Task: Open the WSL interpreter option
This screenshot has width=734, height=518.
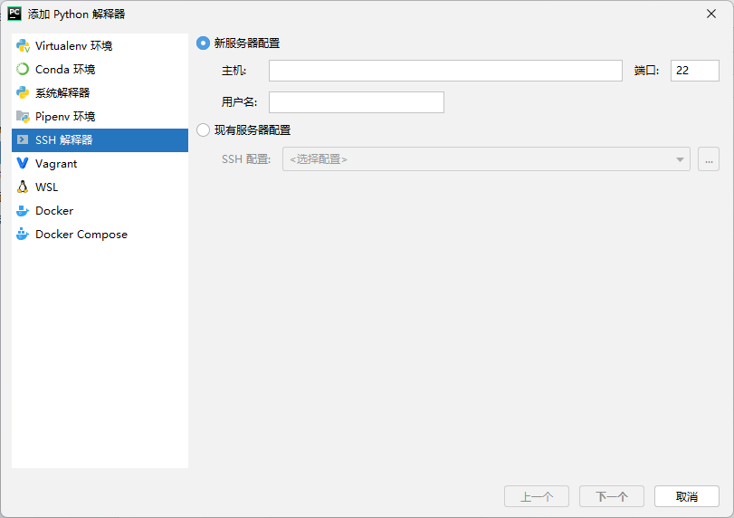Action: click(x=100, y=187)
